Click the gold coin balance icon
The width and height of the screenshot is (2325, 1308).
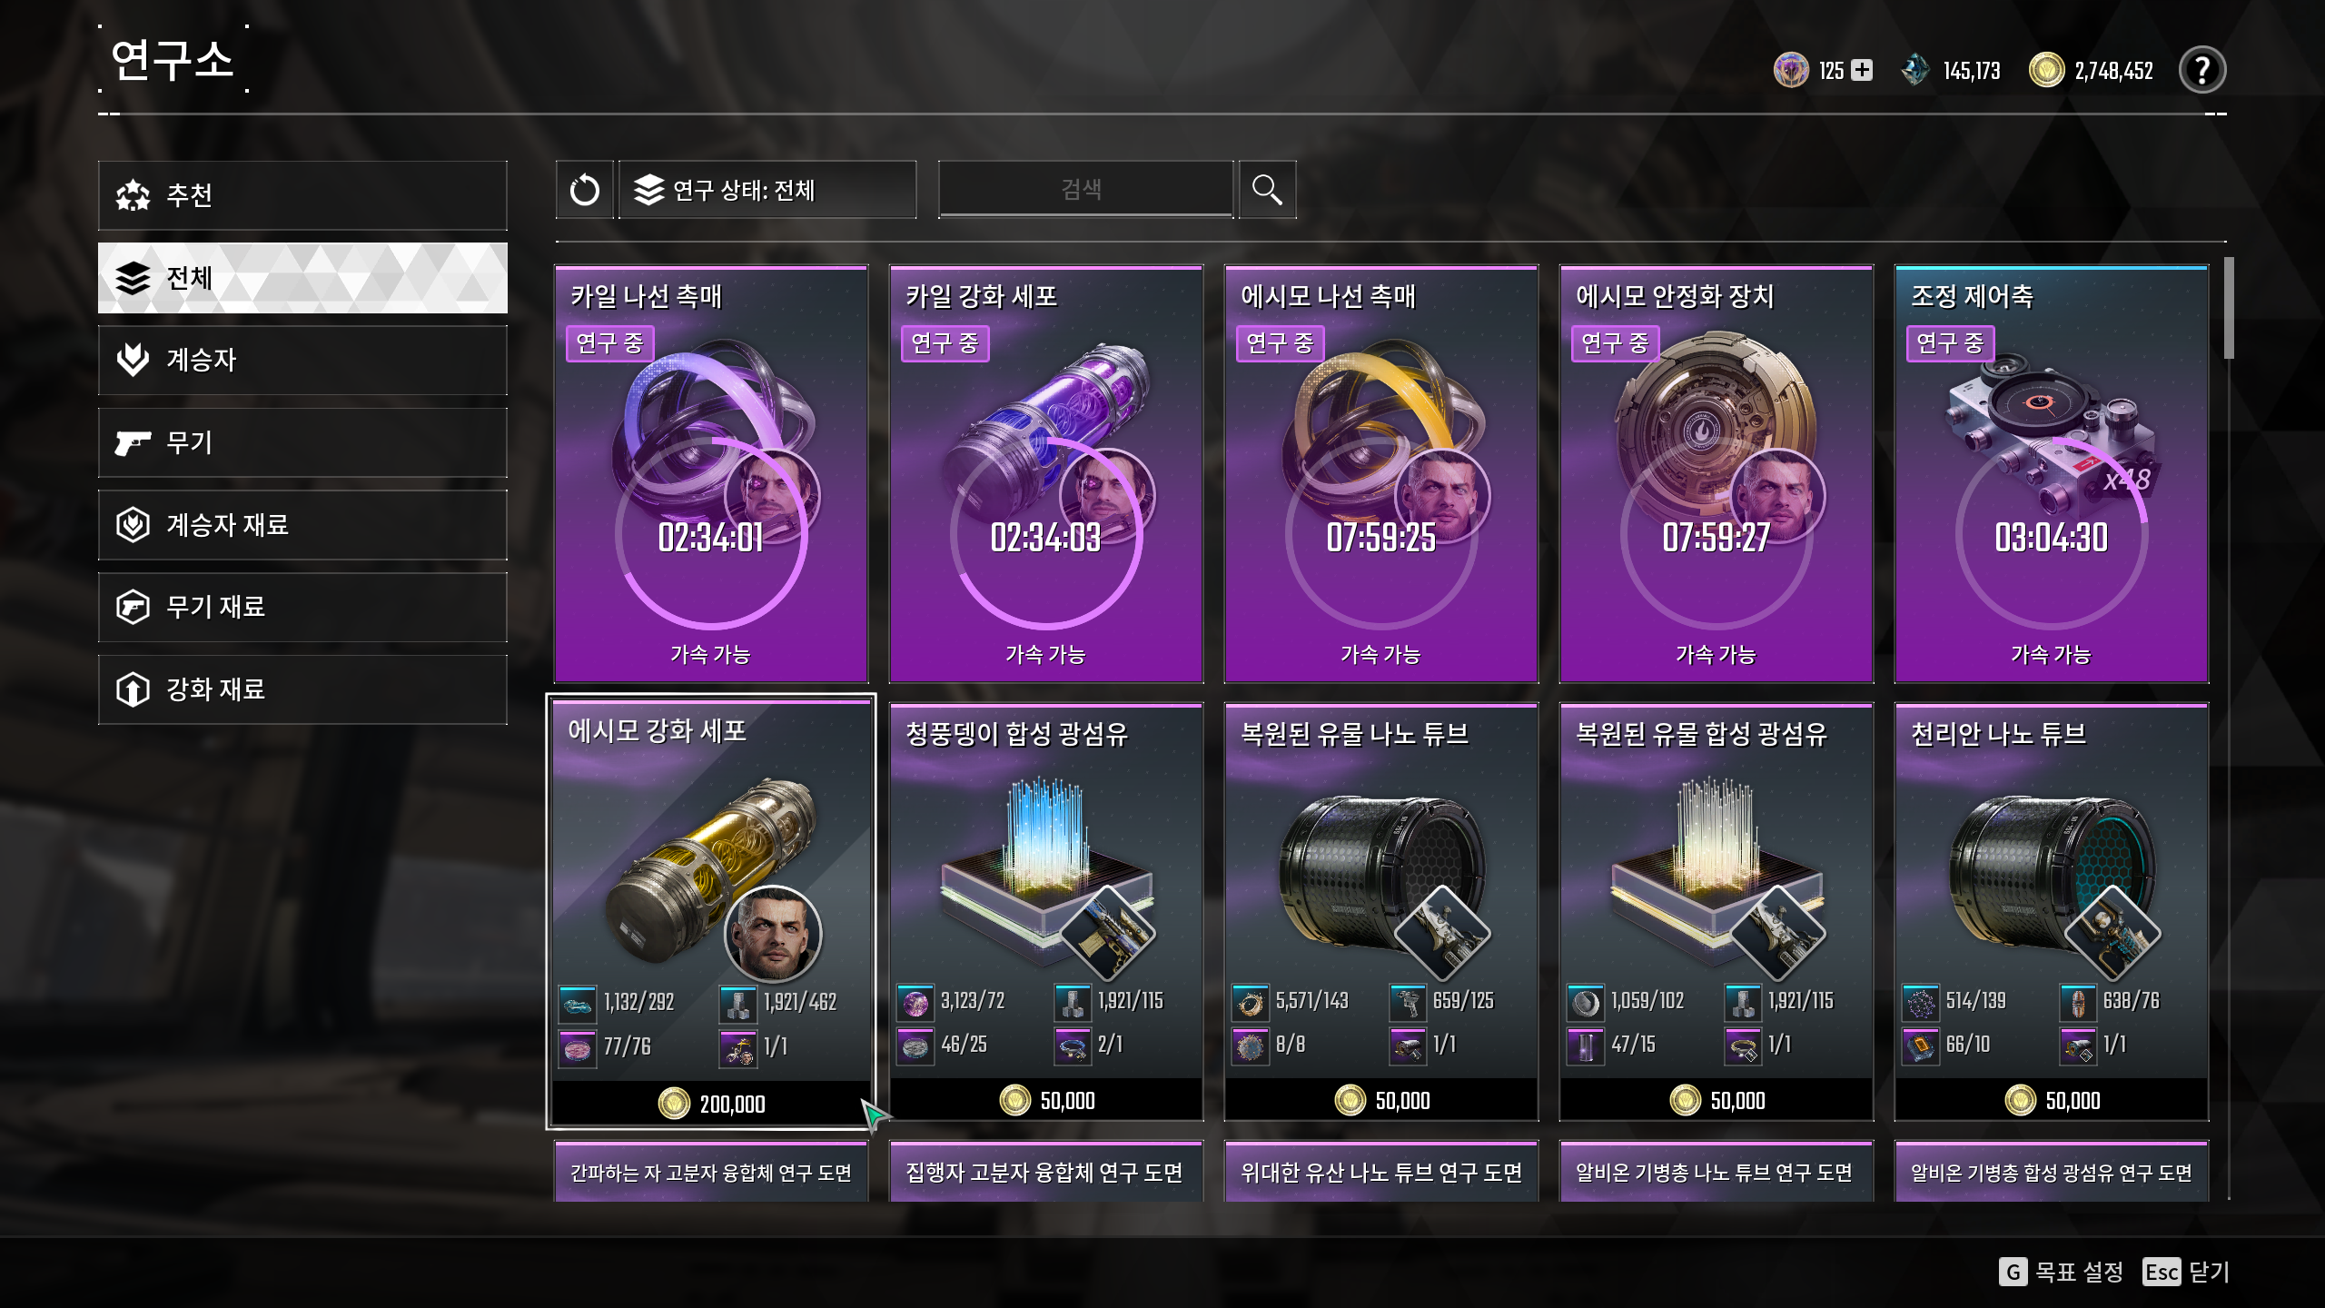pos(2046,70)
